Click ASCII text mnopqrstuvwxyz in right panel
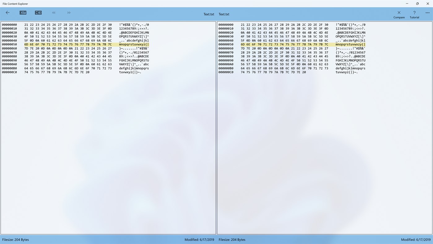This screenshot has height=244, width=433. coord(350,44)
